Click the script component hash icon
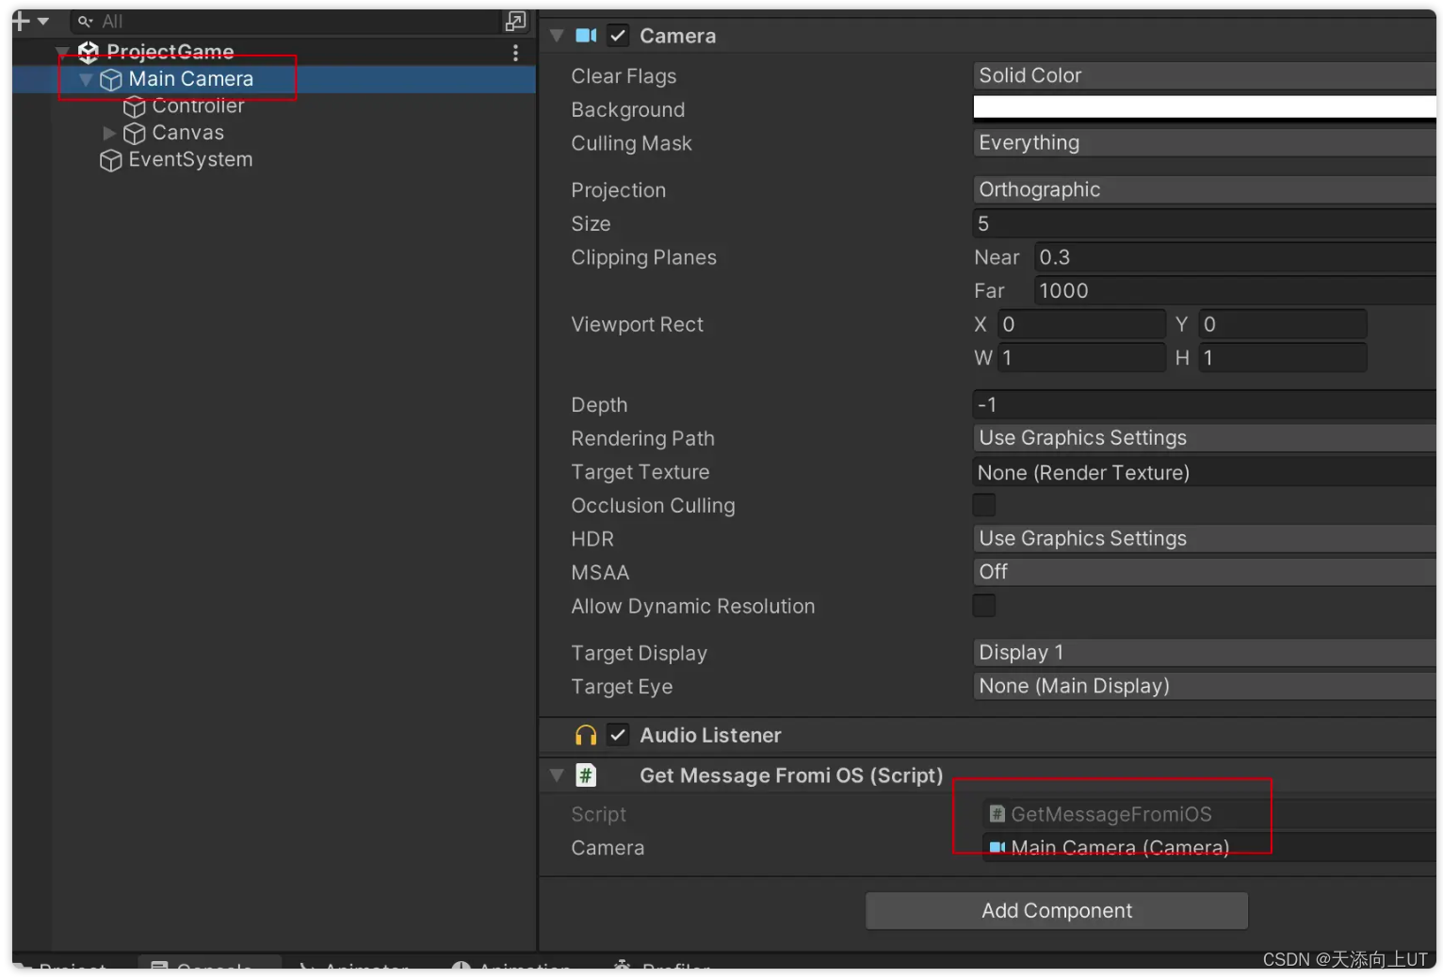Image resolution: width=1443 pixels, height=978 pixels. (x=586, y=775)
